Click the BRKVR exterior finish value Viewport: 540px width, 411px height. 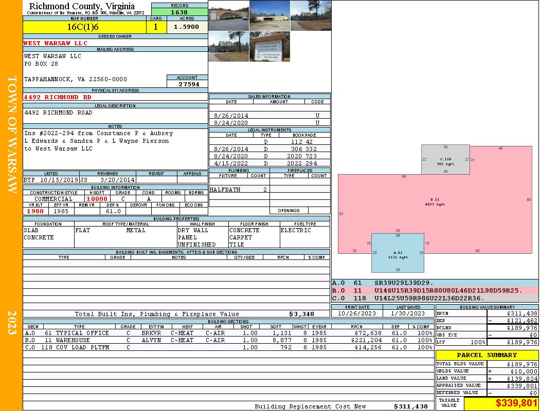coord(151,333)
